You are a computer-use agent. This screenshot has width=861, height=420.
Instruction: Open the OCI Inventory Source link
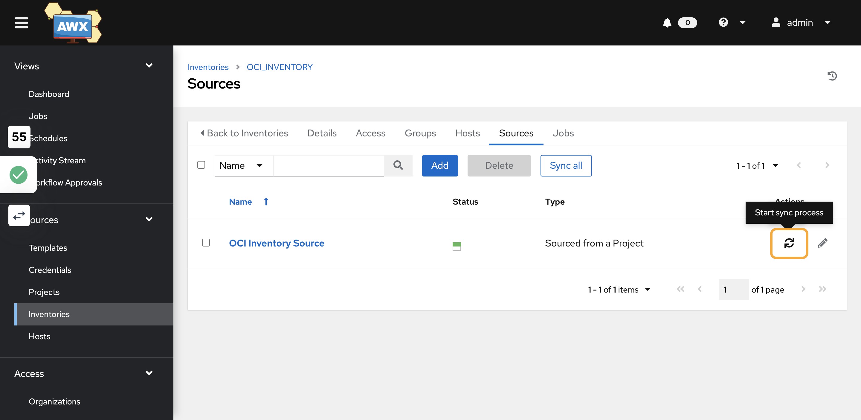(277, 243)
